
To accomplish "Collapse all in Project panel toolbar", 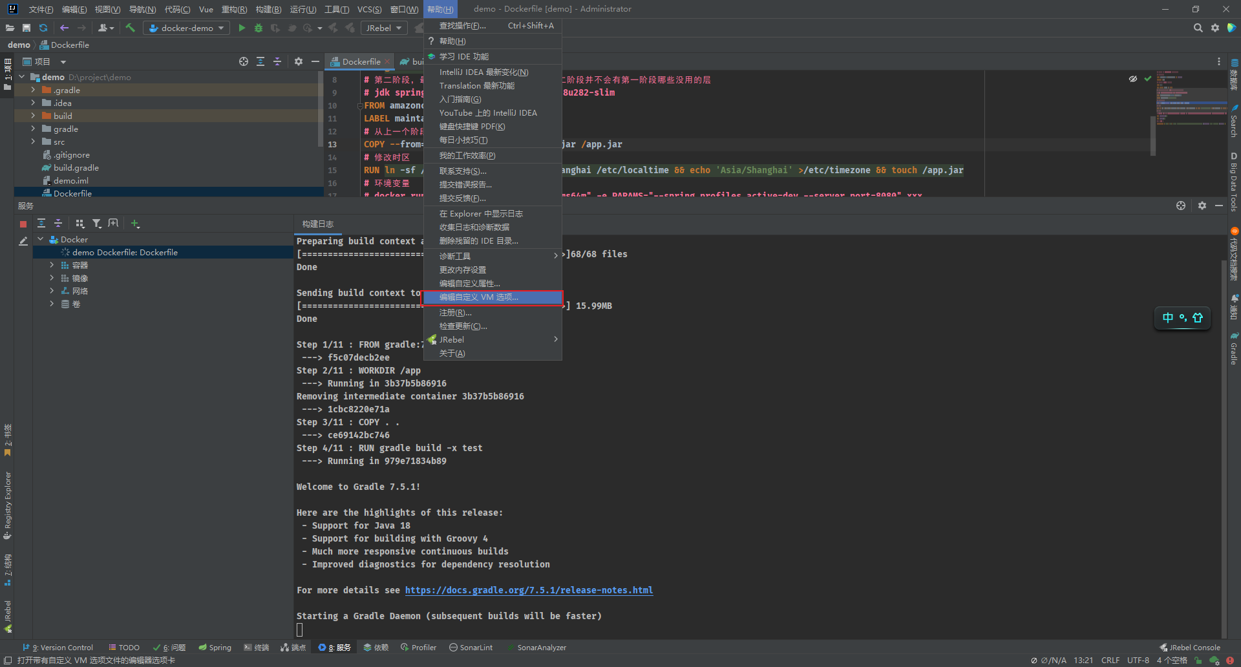I will click(x=277, y=61).
